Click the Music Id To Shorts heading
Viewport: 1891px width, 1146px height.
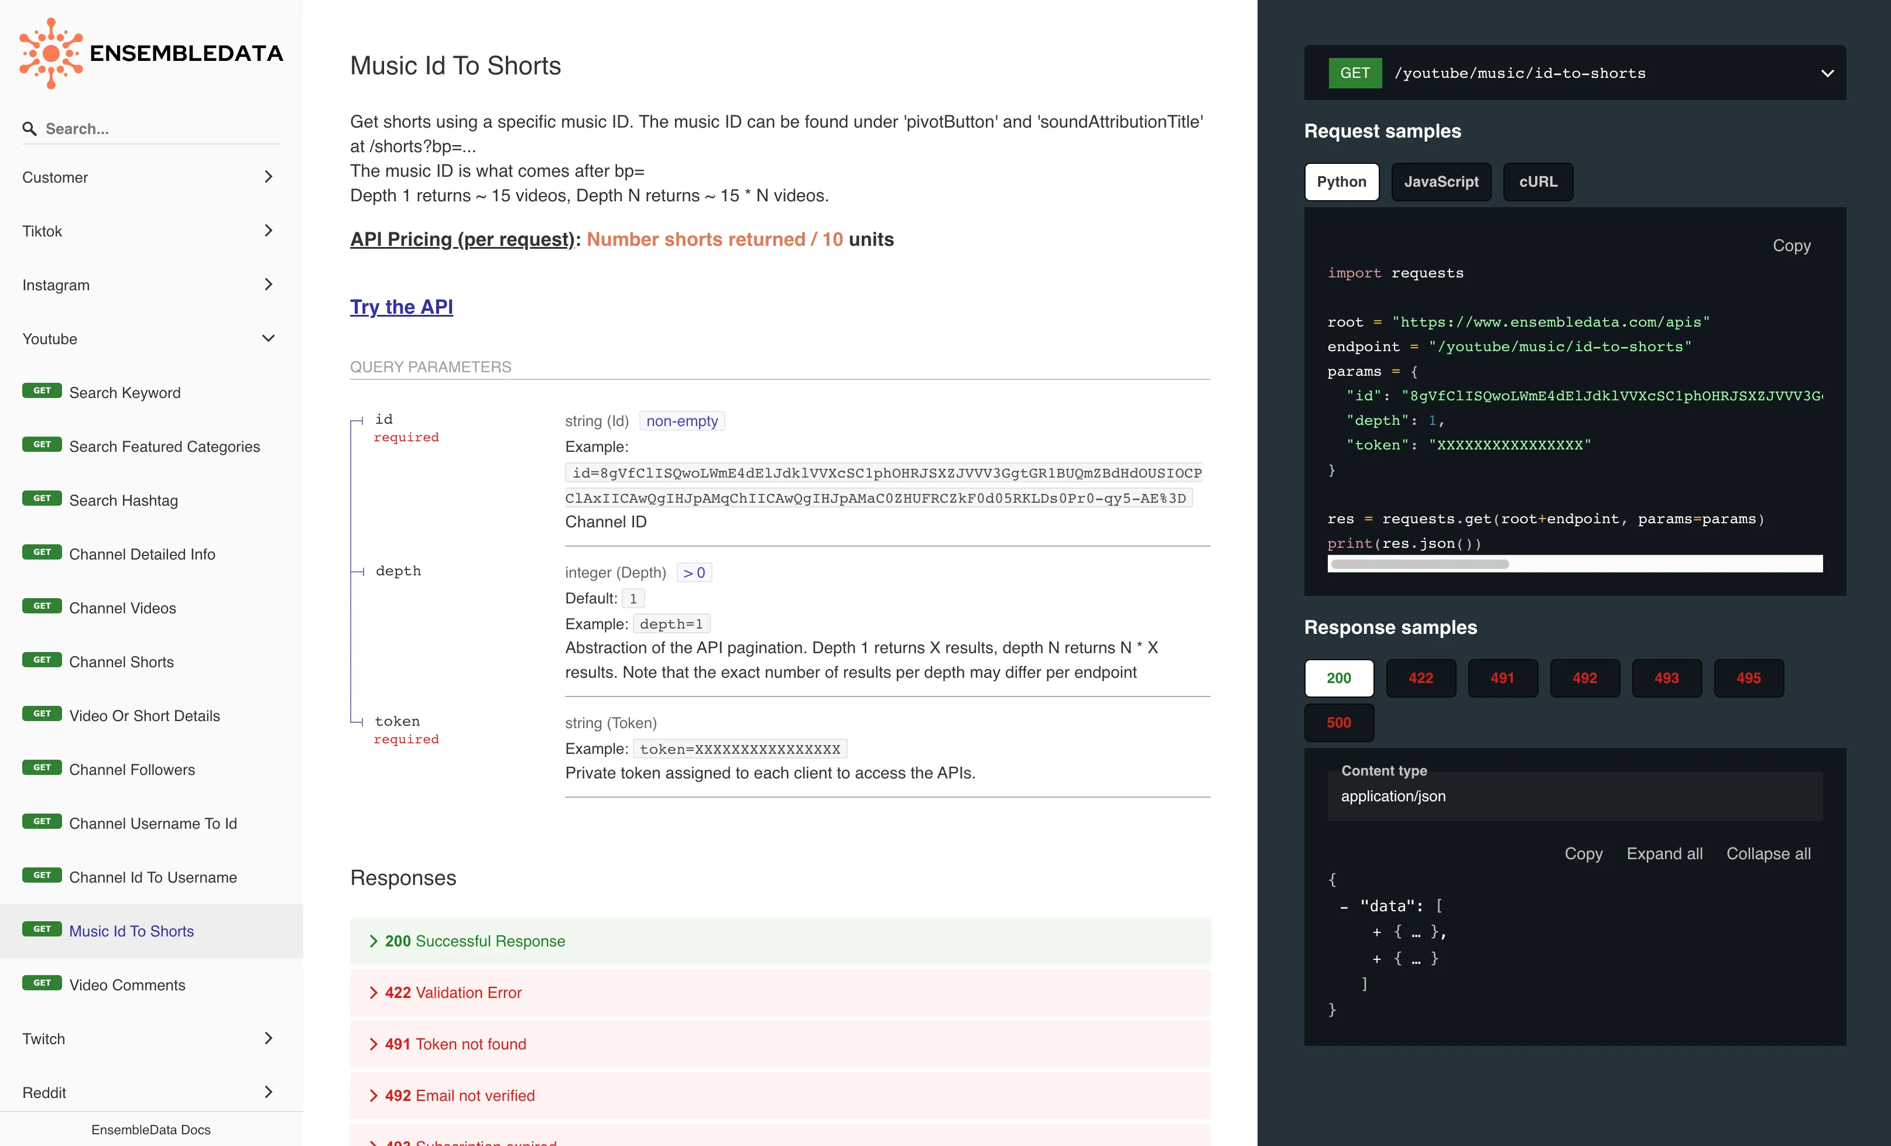[x=455, y=66]
